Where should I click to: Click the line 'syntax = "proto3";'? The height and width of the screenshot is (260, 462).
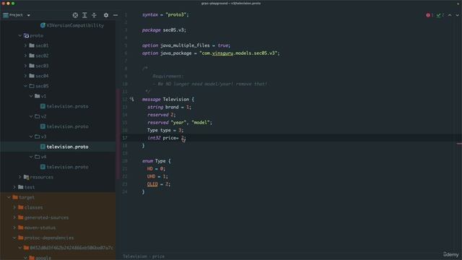pyautogui.click(x=165, y=14)
